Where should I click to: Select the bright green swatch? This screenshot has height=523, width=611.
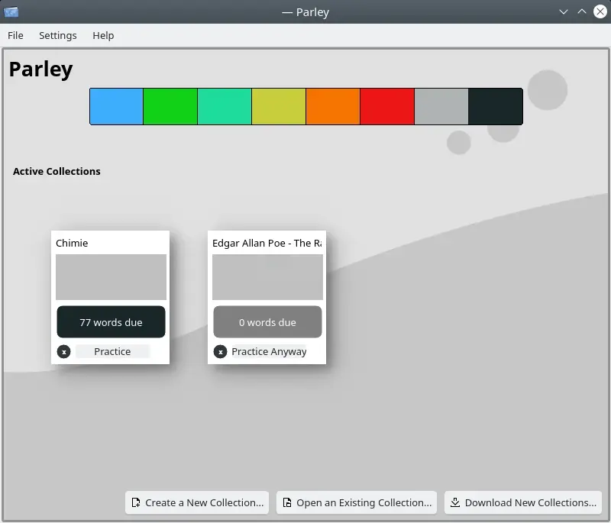click(170, 106)
